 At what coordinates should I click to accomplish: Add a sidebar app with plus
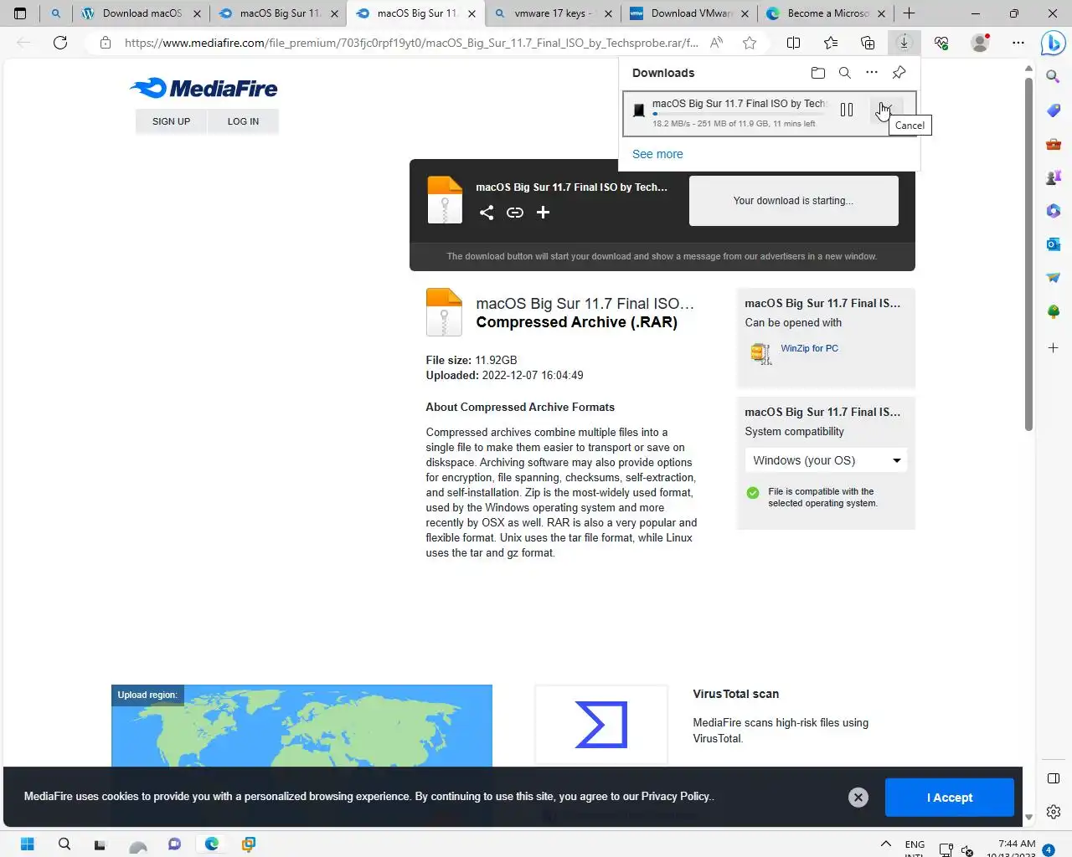(x=1054, y=347)
